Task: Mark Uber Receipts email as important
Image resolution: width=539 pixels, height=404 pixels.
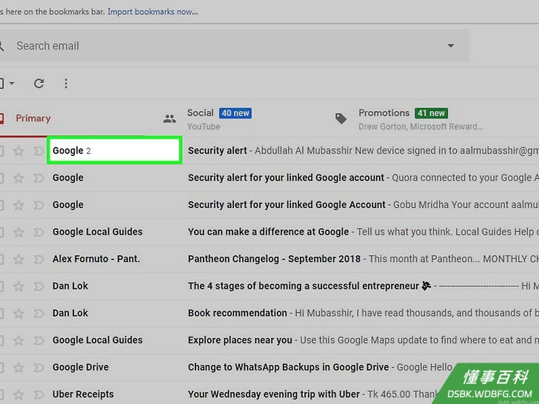Action: (38, 394)
